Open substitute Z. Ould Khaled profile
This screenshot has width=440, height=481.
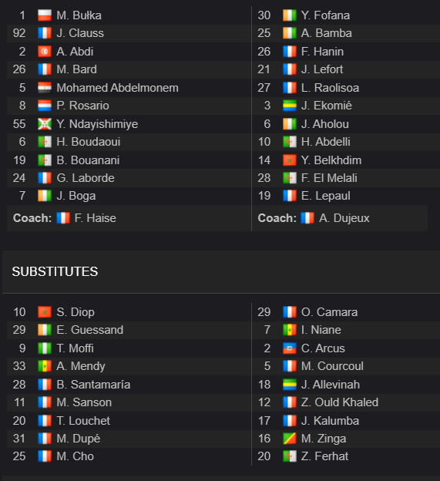[340, 402]
